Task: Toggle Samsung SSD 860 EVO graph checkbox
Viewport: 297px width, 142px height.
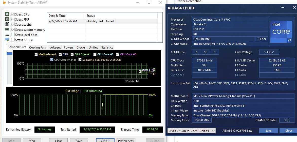Action: click(x=80, y=60)
